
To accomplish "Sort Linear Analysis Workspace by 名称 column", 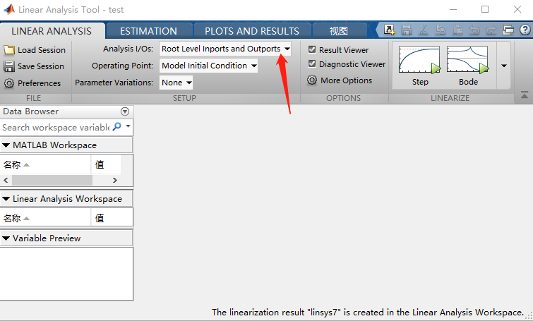I will (x=46, y=218).
